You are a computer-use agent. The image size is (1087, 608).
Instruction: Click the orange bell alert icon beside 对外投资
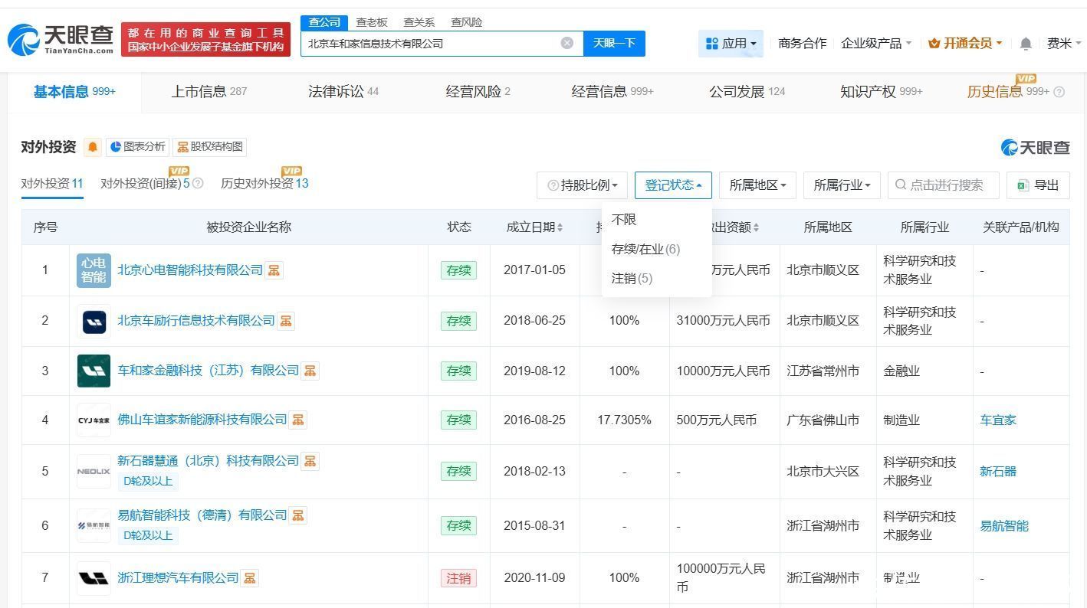coord(93,147)
